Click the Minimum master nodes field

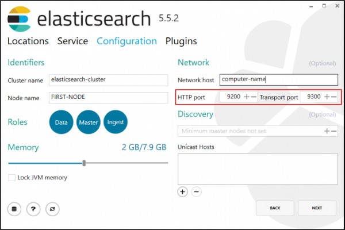pyautogui.click(x=258, y=131)
